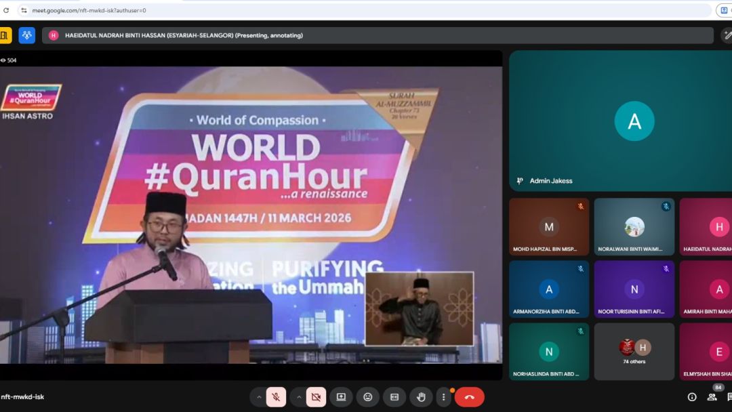Toggle closed captions button
The width and height of the screenshot is (732, 412).
point(394,397)
